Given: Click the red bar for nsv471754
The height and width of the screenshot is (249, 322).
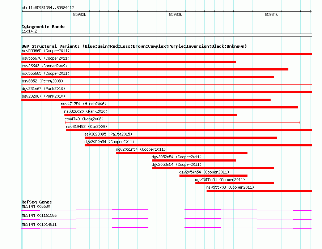Looking at the screenshot, I should point(179,107).
